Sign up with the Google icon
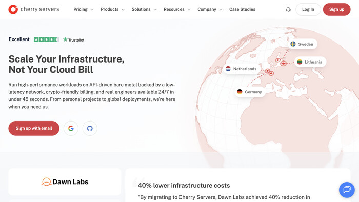 (x=71, y=128)
